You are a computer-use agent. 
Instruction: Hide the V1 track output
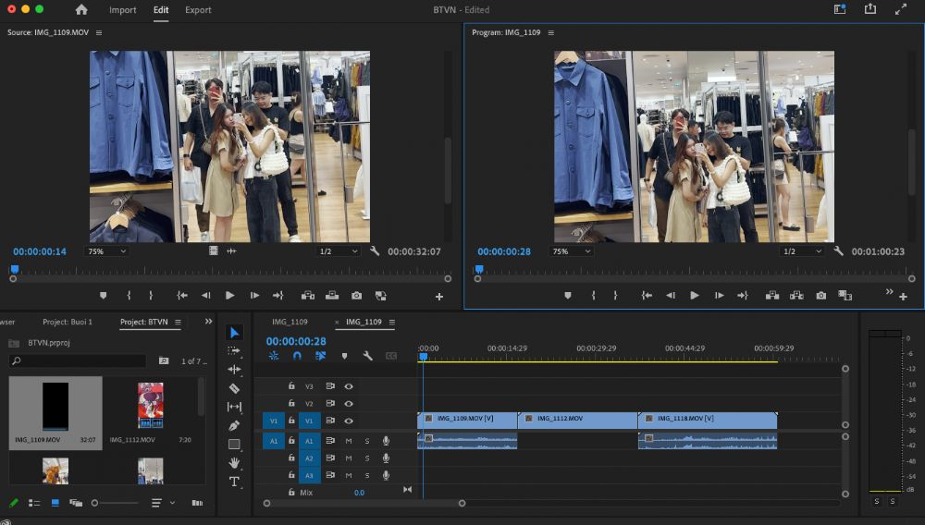pos(349,421)
